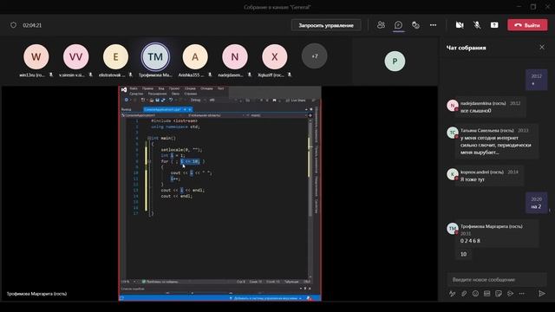Click the Трофимова Маргарита presenter name label
Viewport: 555px width, 312px height.
point(36,294)
